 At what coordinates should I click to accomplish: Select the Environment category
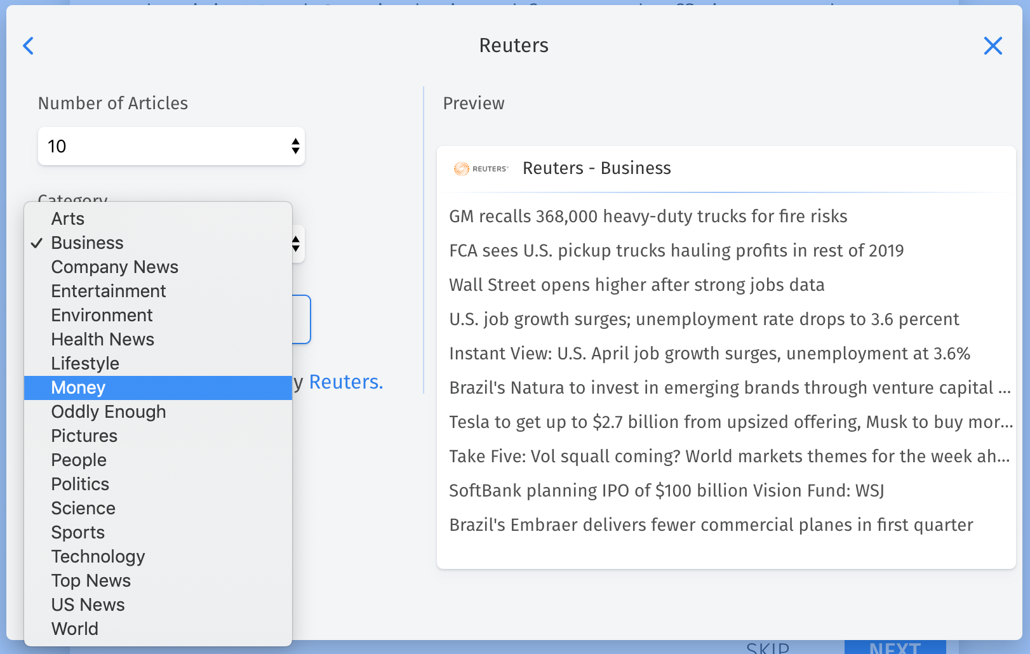tap(158, 315)
